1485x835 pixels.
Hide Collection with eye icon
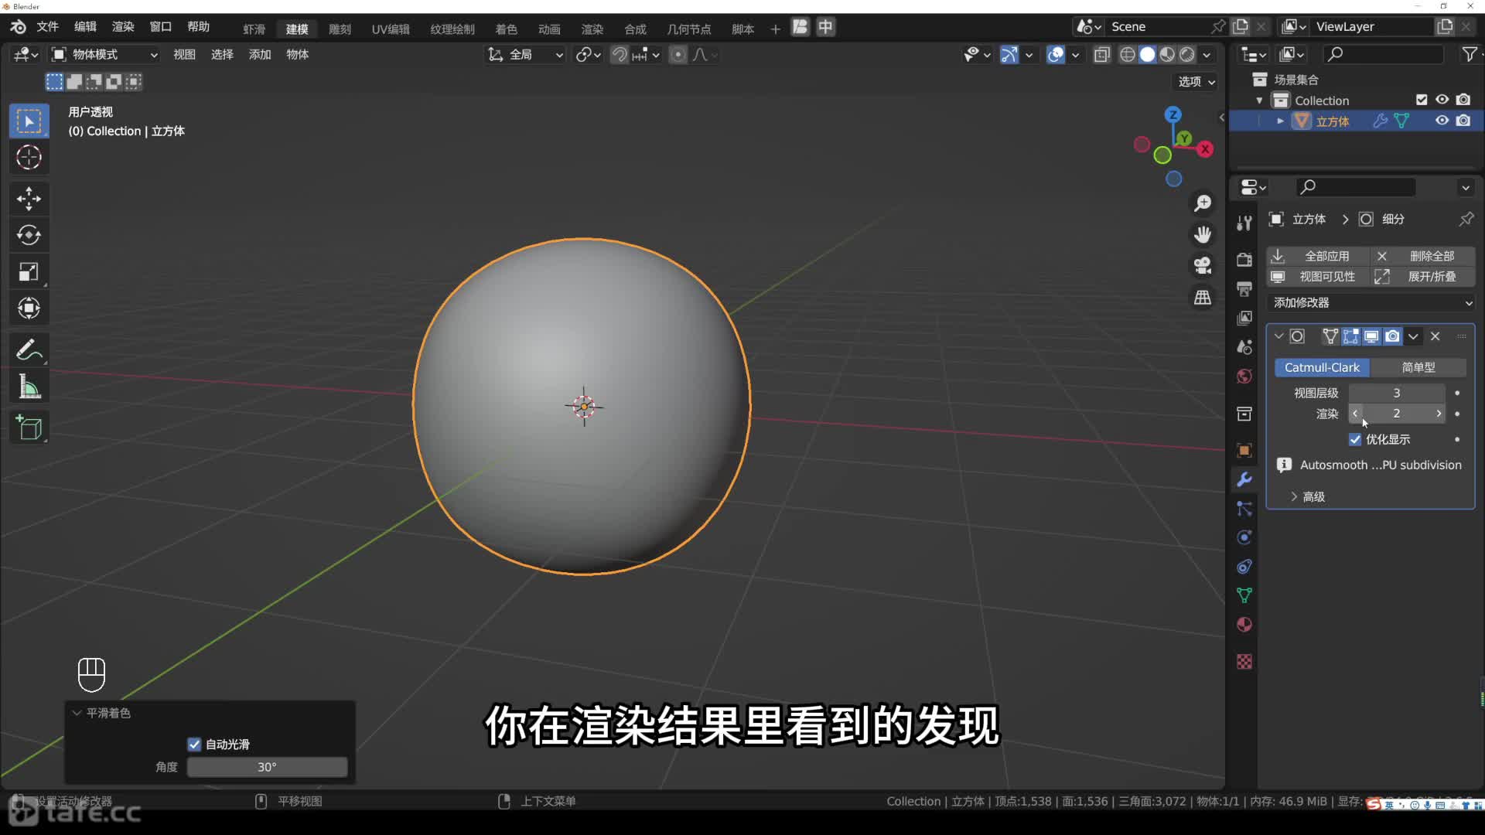(1442, 100)
